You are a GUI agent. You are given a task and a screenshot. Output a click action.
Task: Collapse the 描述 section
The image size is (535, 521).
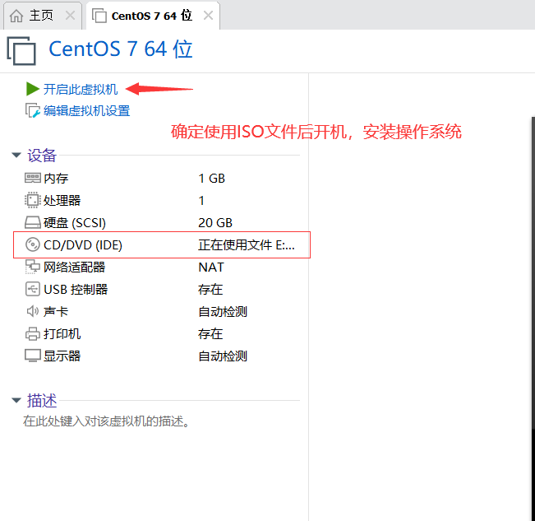[16, 400]
